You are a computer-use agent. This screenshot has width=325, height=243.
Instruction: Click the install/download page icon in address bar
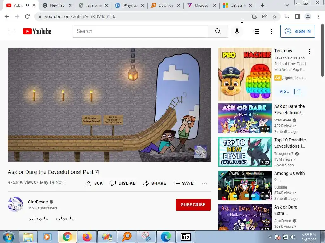click(x=255, y=16)
